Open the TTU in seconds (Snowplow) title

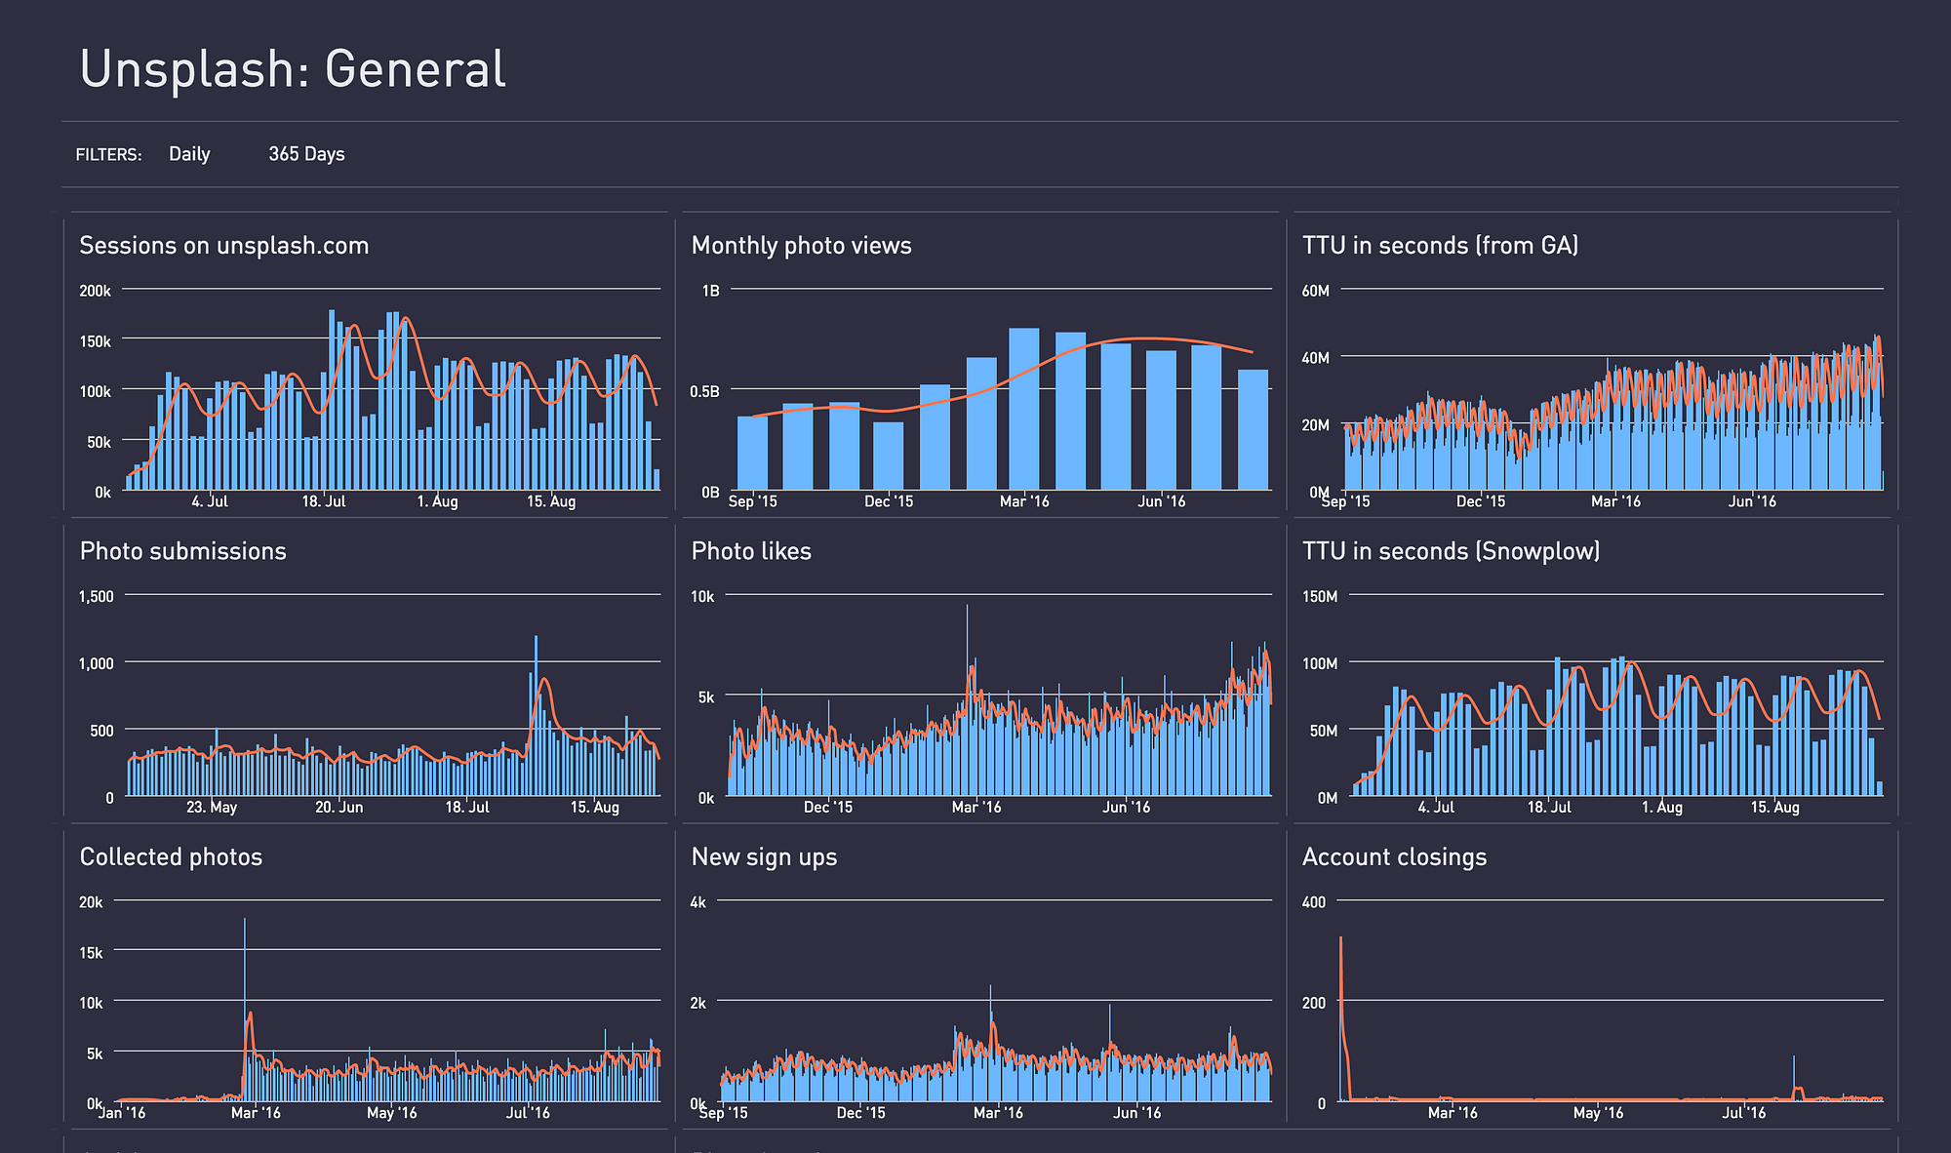pos(1451,551)
